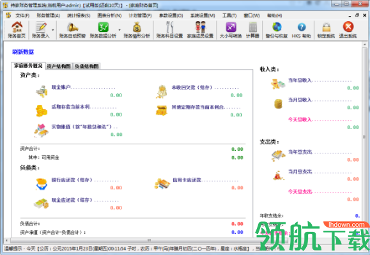Click the banker icon beside 银行应还款（结存）
Image resolution: width=370 pixels, height=255 pixels.
(42, 184)
